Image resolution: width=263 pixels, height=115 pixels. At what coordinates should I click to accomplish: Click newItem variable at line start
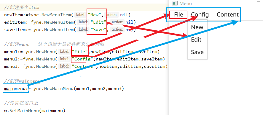(13, 15)
